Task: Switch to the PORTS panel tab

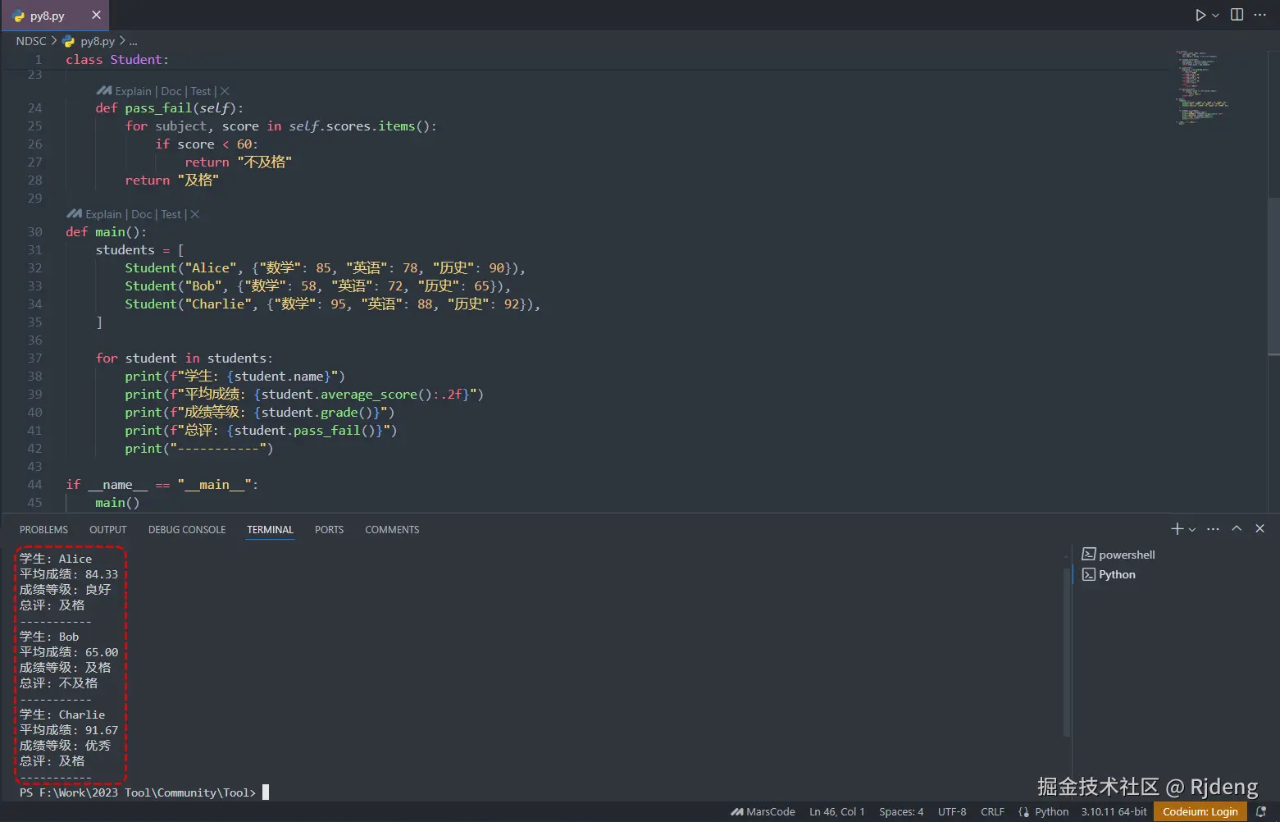Action: coord(329,530)
